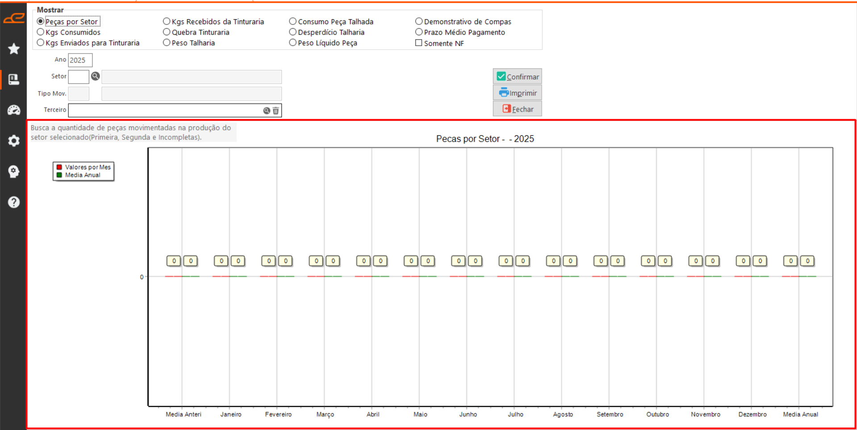Click red Valores por Mes legend swatch
Viewport: 857px width, 430px height.
(x=59, y=167)
